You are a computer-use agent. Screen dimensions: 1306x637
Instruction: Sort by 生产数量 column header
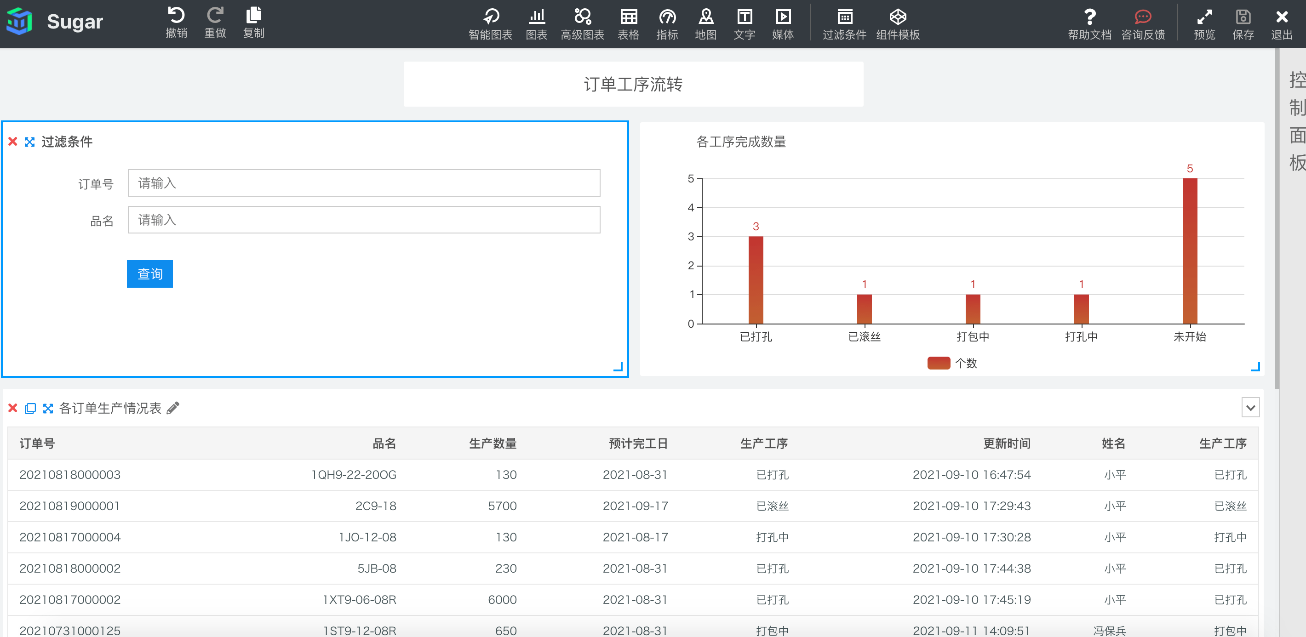coord(493,444)
